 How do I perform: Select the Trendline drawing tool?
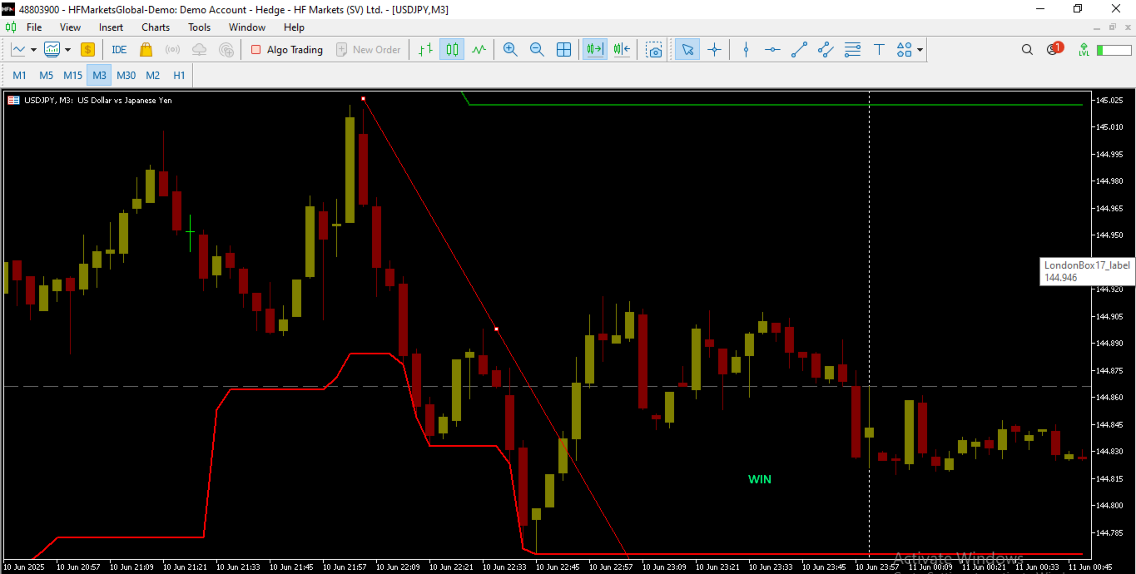[799, 49]
